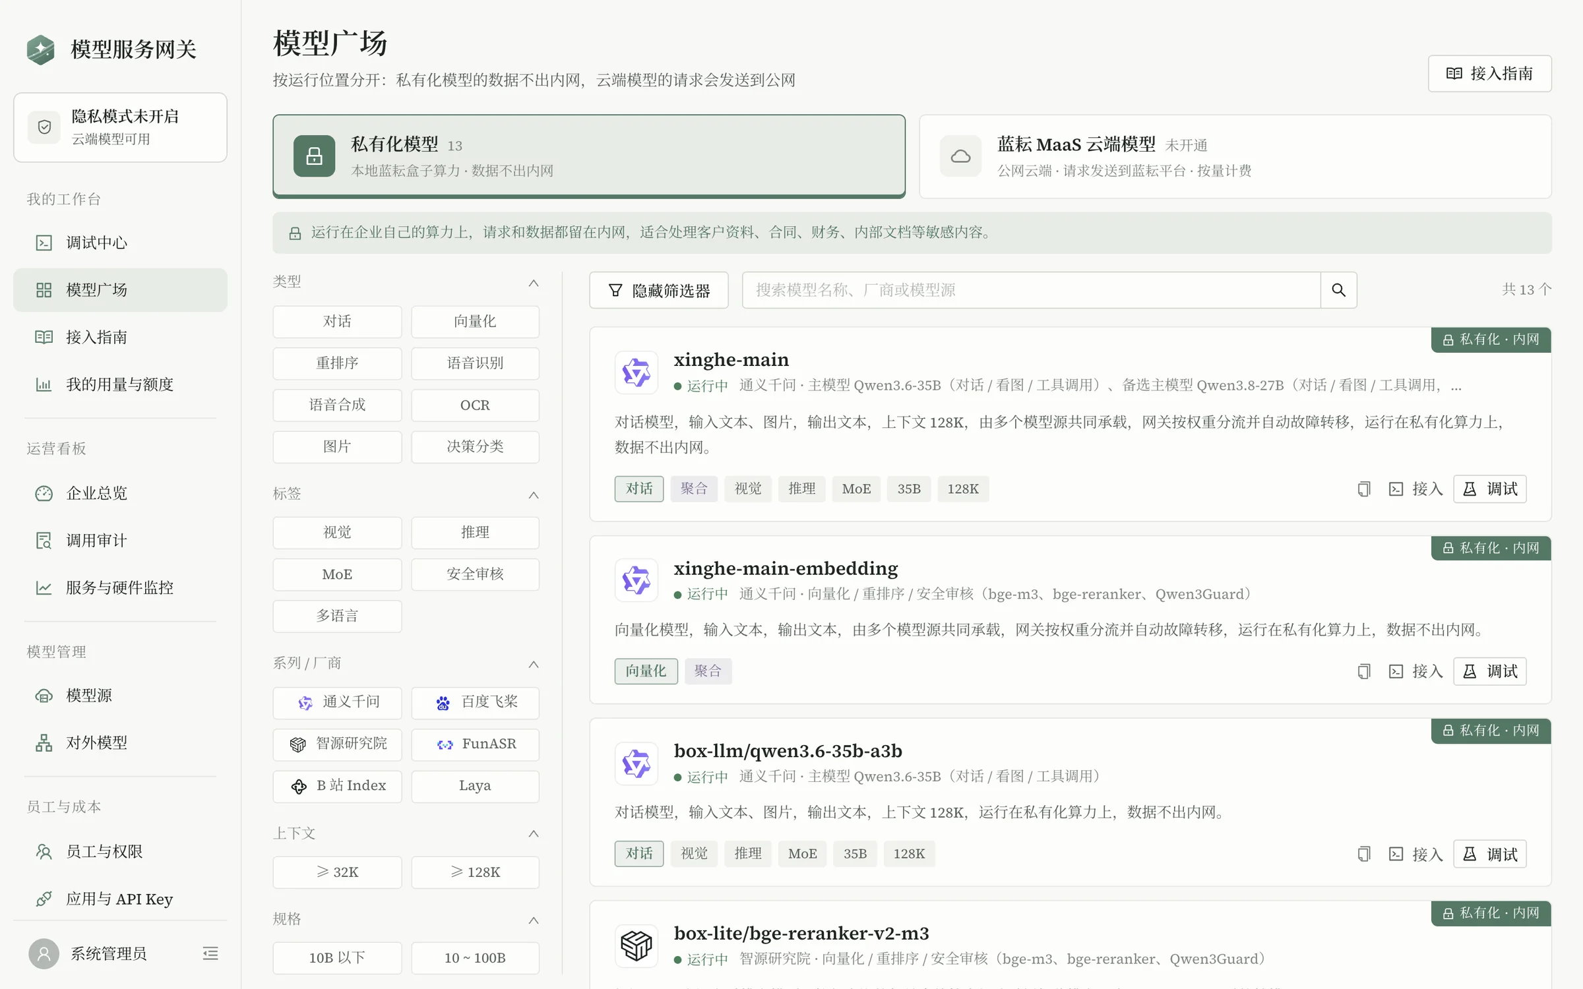
Task: Select 接入指南 in sidebar menu
Action: click(120, 338)
